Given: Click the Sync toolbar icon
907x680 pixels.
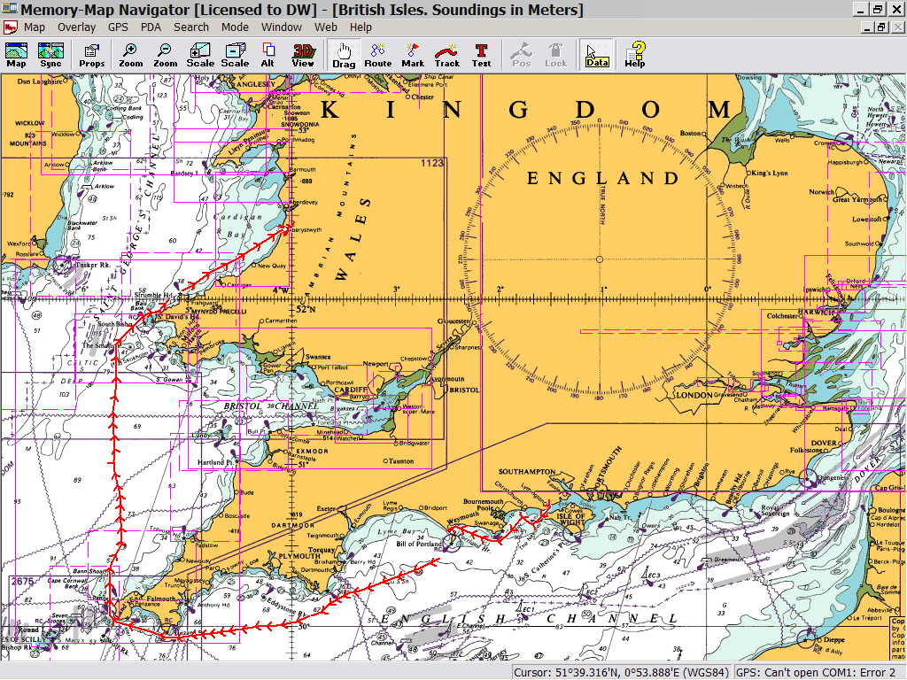Looking at the screenshot, I should (50, 55).
